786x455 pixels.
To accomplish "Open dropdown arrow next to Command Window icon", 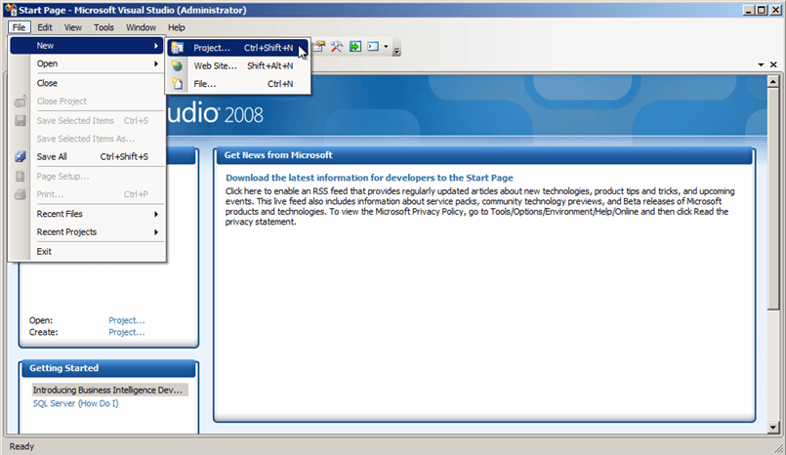I will pos(386,47).
